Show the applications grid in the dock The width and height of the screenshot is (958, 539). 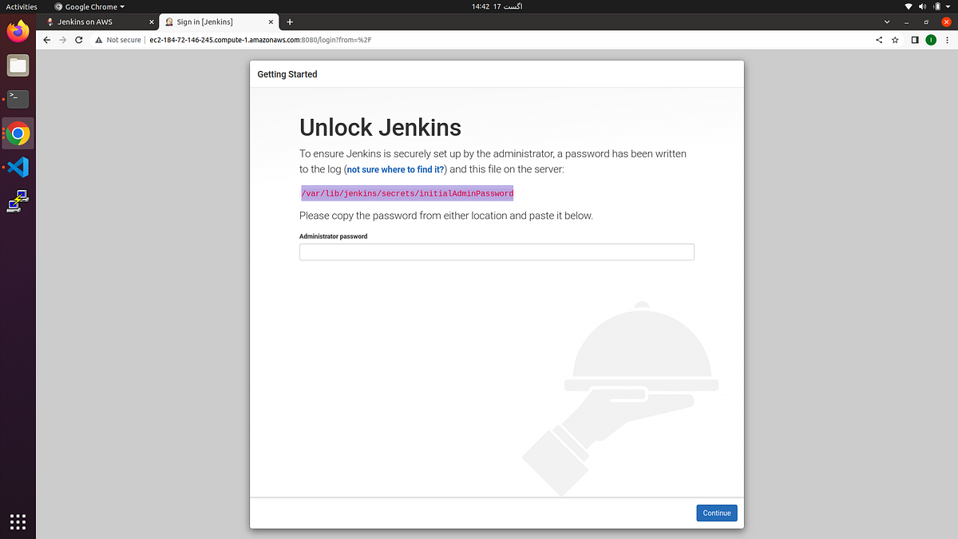pyautogui.click(x=18, y=521)
